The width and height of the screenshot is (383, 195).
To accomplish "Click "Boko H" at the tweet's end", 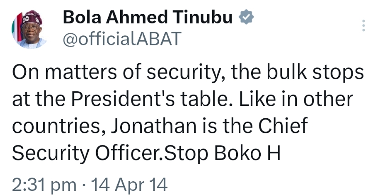I will coord(247,152).
